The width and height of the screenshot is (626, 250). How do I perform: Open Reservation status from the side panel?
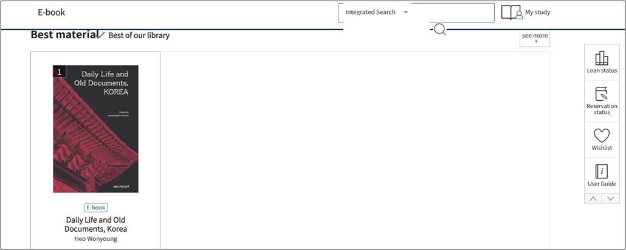click(x=602, y=101)
